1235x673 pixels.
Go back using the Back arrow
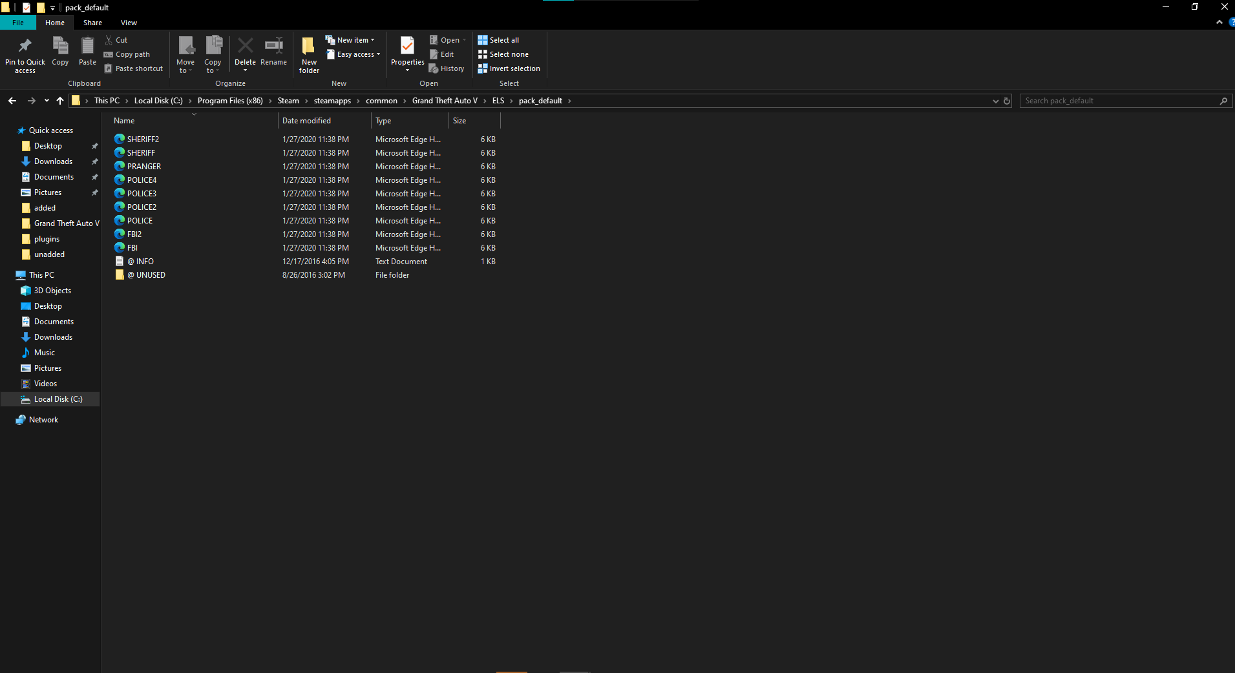[12, 101]
